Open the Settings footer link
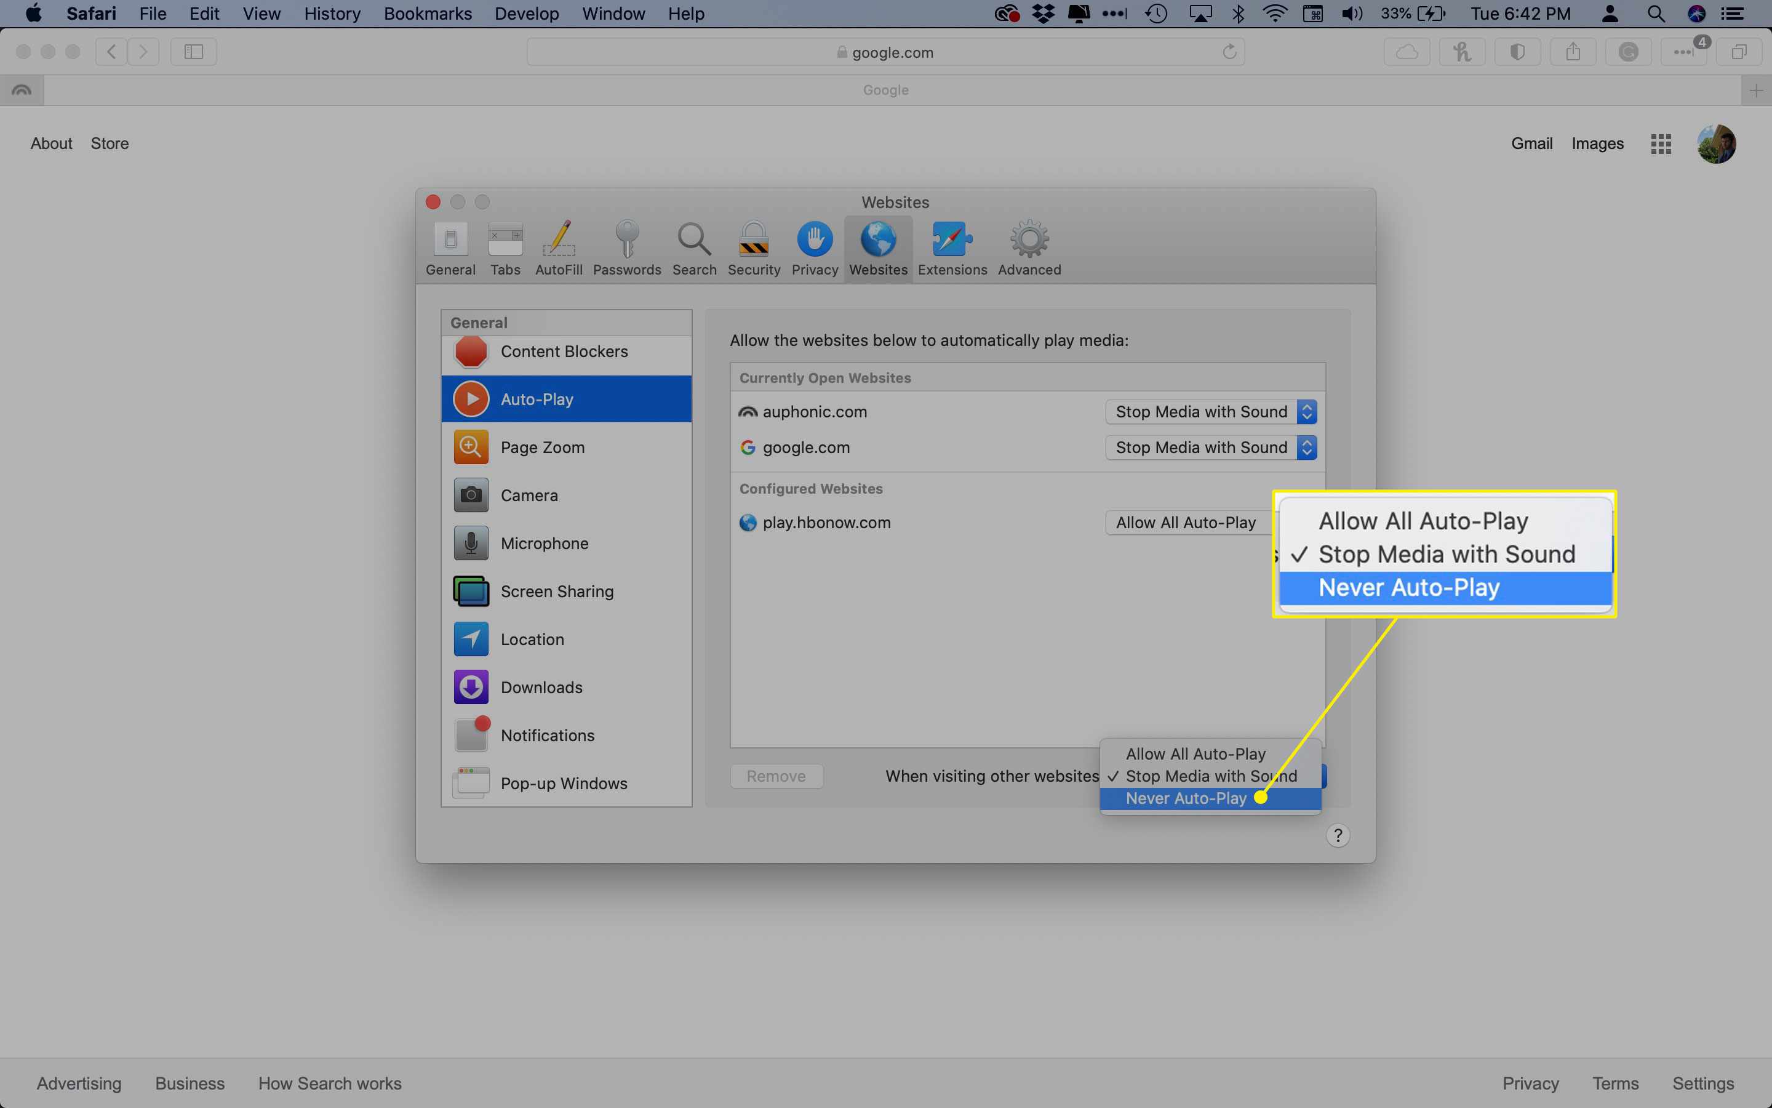 point(1702,1083)
